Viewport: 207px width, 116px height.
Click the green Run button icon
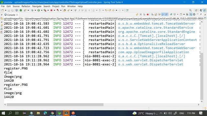point(39,10)
